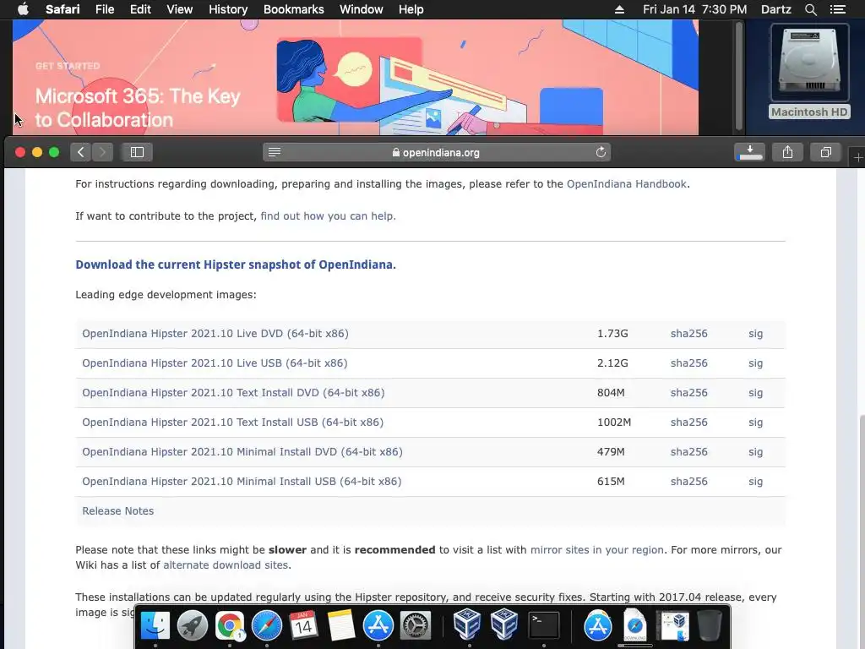Open the Window menu

[x=362, y=9]
